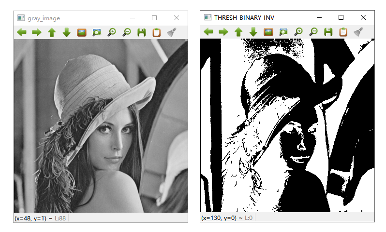Click the THRESH_BINARY_INV window app icon
Viewport: 386px width, 232px height.
(208, 17)
